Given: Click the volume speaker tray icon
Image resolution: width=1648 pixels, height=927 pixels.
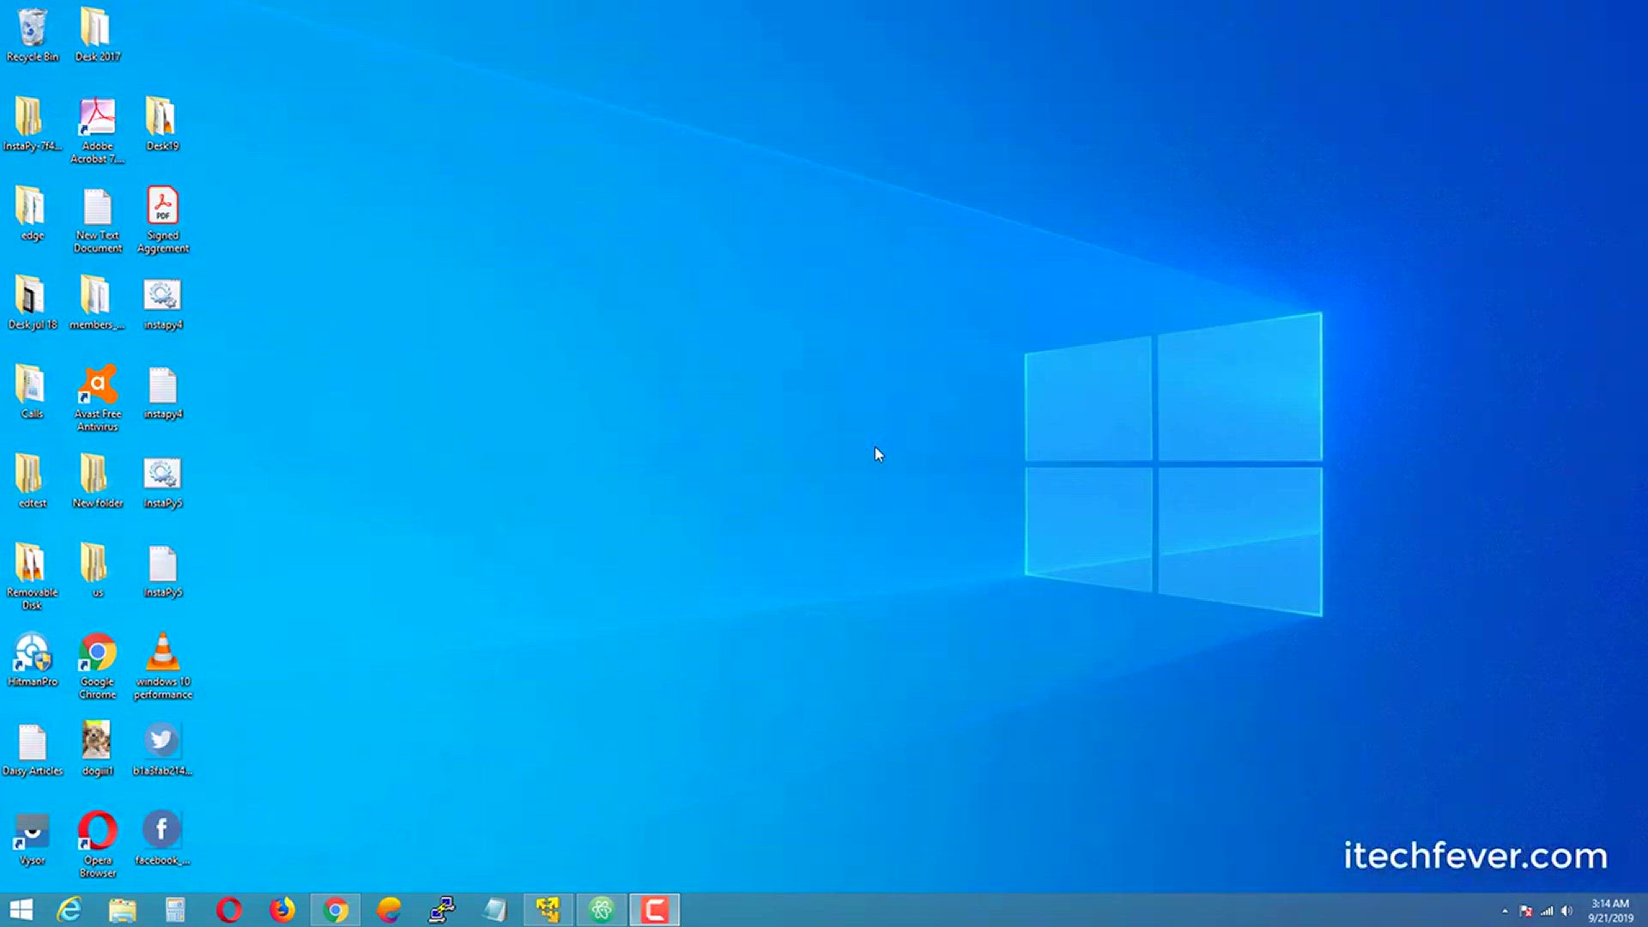Looking at the screenshot, I should (x=1567, y=911).
